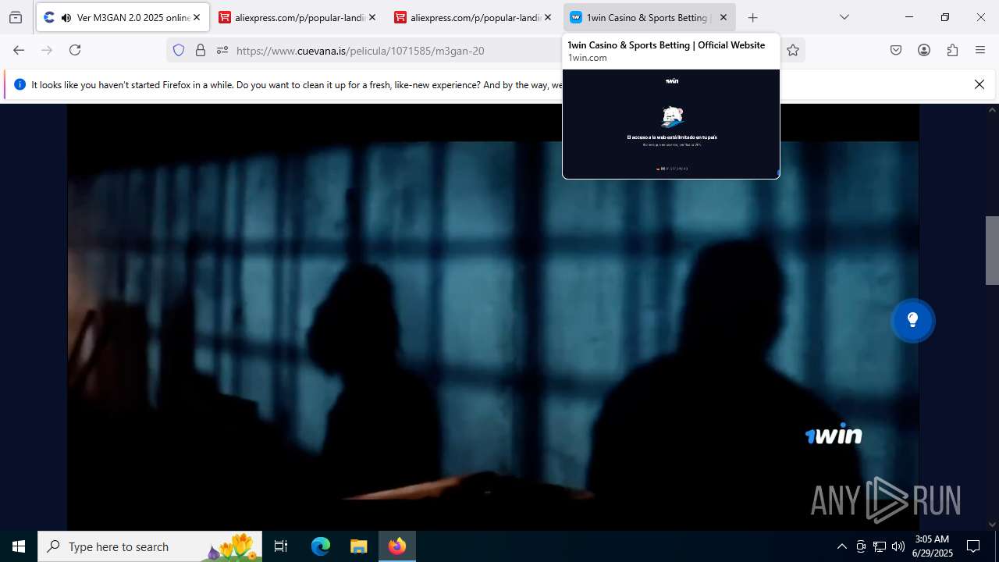
Task: Open the Firefox application menu
Action: [980, 50]
